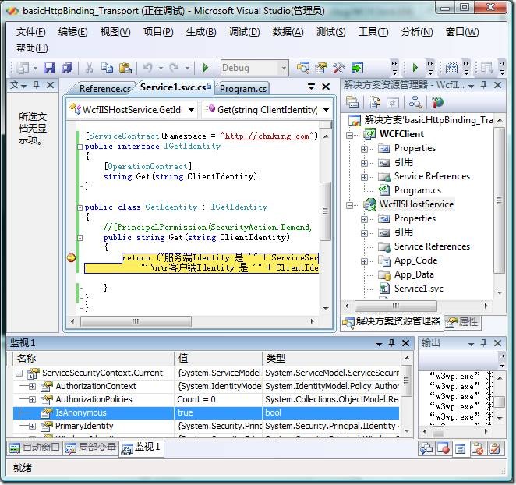Switch to the 局部变量 tab
This screenshot has width=516, height=485.
click(x=91, y=448)
